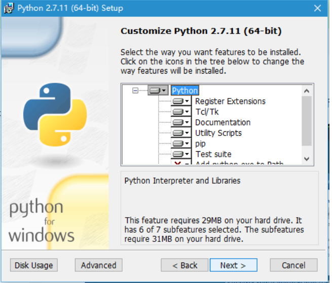Viewport: 332px width, 283px height.
Task: Click the Disk Usage button
Action: (34, 265)
